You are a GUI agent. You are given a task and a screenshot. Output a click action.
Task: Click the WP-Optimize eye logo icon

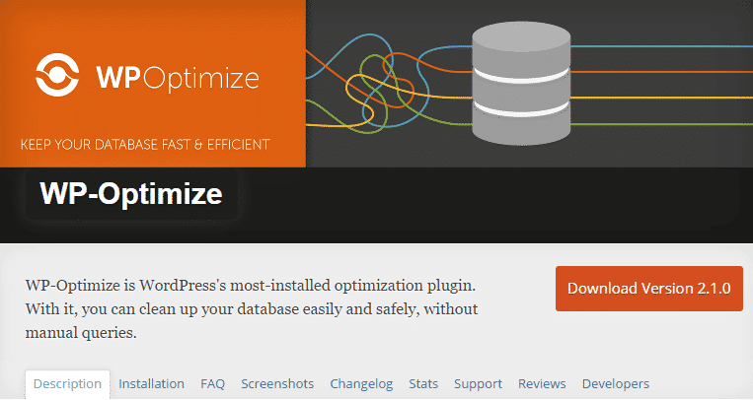coord(57,75)
